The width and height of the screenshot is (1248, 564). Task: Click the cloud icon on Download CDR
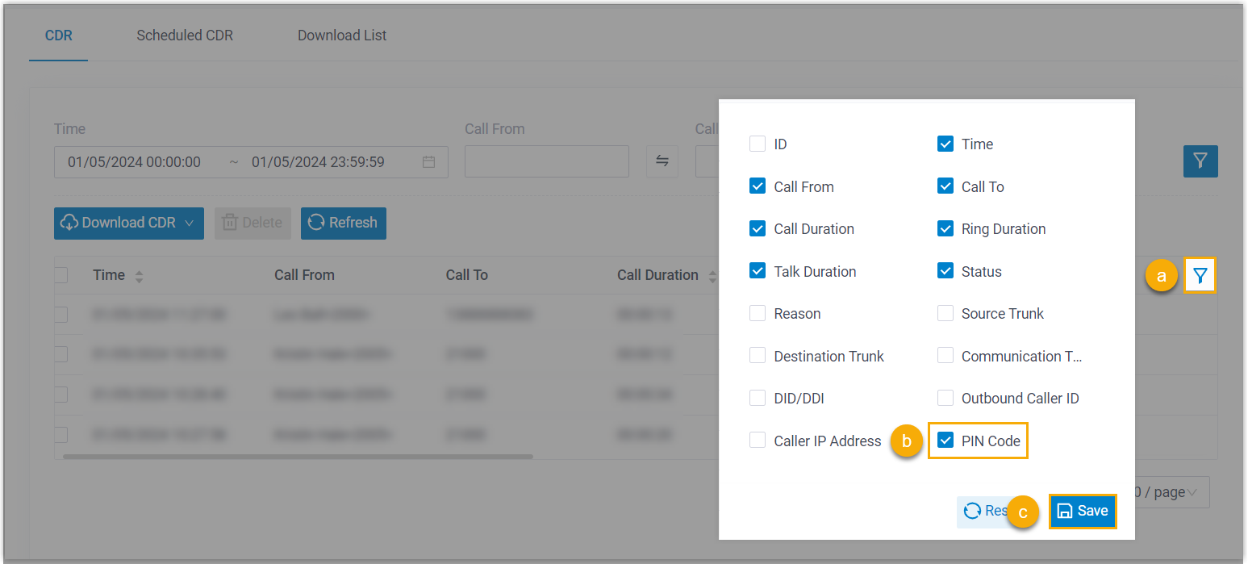(x=71, y=223)
